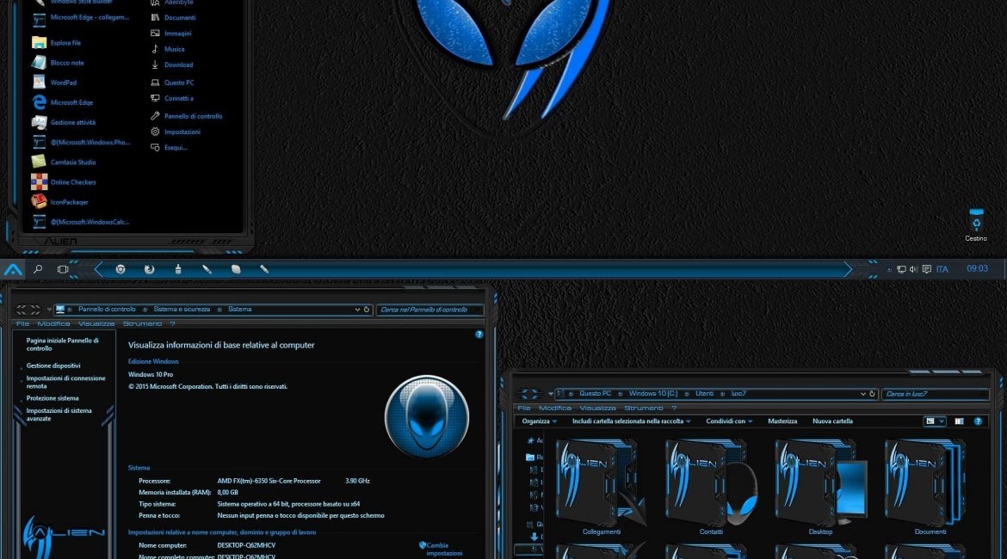Open Questo PC from the Start menu
This screenshot has height=559, width=1007.
coord(172,83)
